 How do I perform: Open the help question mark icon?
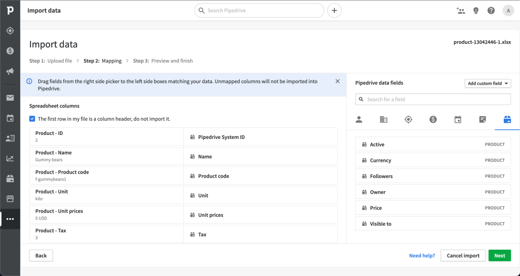coord(491,11)
